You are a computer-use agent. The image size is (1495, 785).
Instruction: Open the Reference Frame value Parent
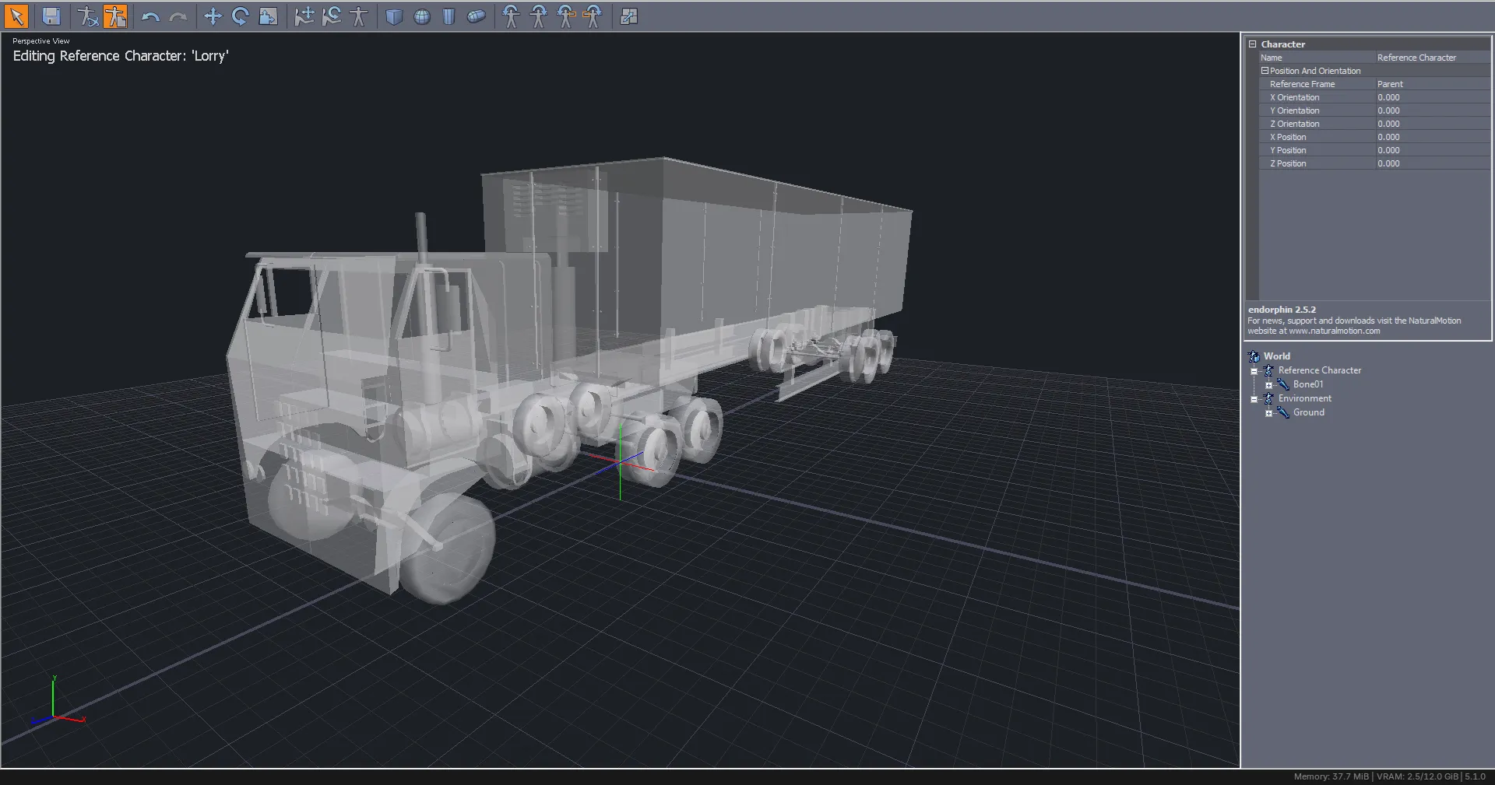pos(1432,84)
